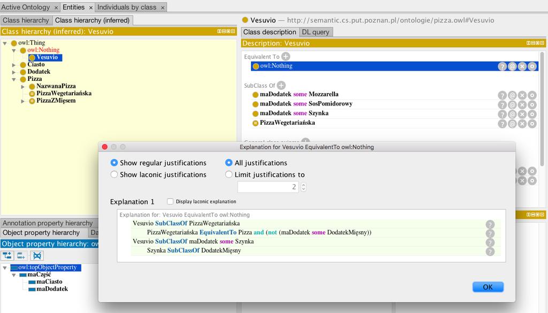Annotate PizzaWegetariańska superclass row
Image resolution: width=548 pixels, height=313 pixels.
point(512,124)
